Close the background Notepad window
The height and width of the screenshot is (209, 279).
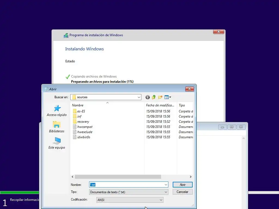point(241,127)
